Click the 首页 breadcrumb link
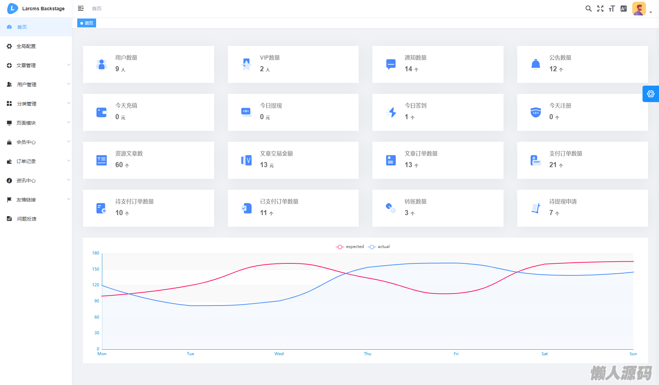Screen dimensions: 659x385 [x=97, y=9]
